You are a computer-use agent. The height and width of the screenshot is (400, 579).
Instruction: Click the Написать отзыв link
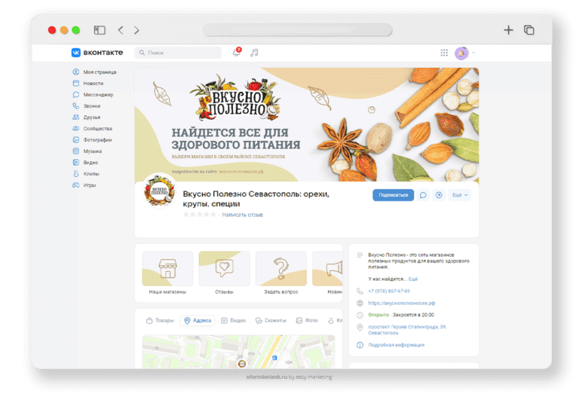243,215
